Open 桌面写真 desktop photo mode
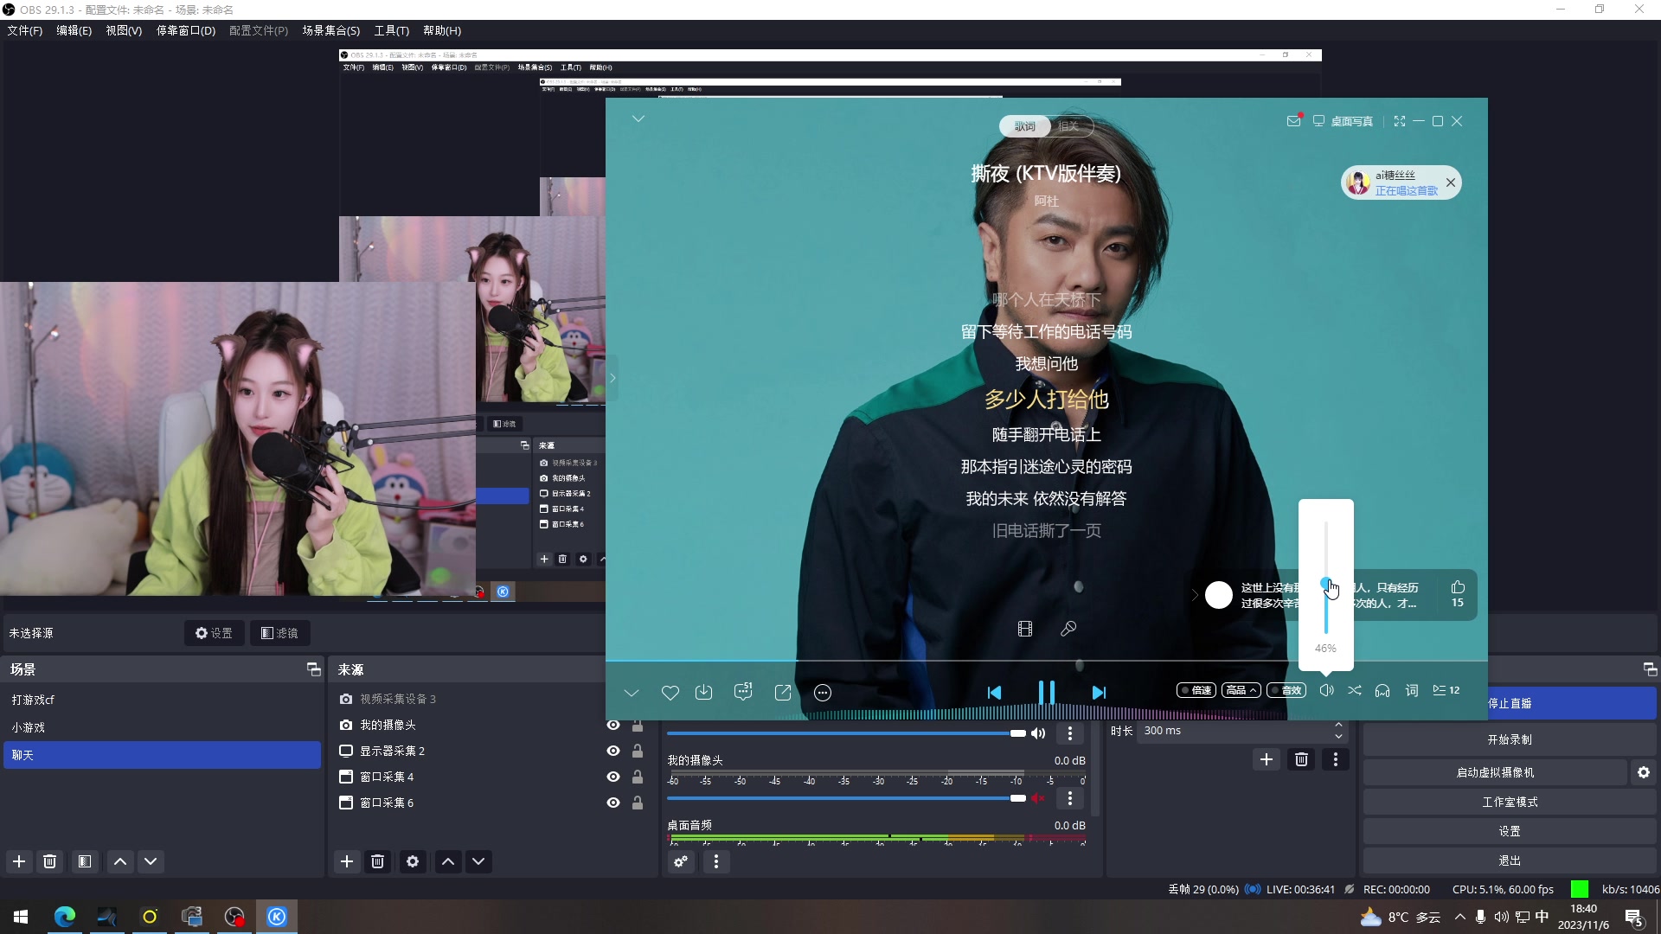The image size is (1661, 934). point(1343,121)
